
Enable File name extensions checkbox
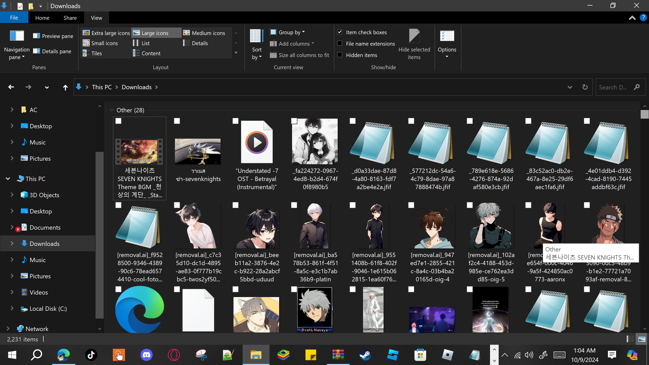point(340,44)
